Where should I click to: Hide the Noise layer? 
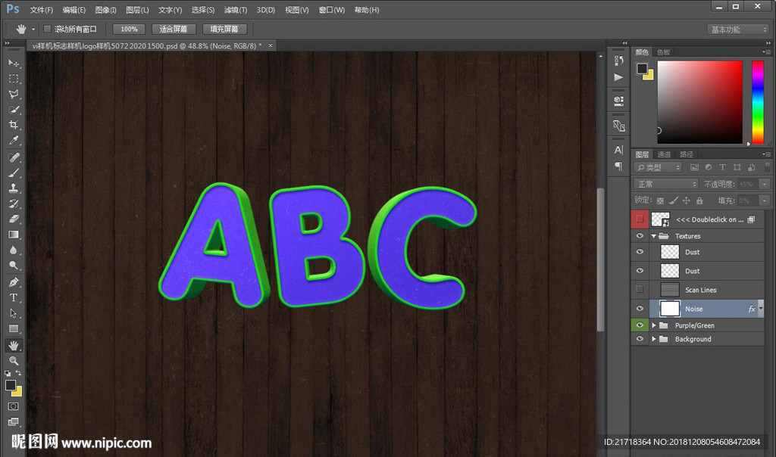coord(640,308)
